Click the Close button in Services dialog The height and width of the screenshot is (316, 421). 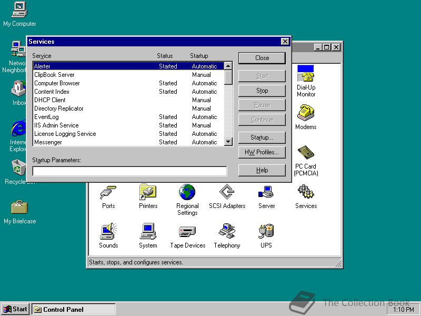tap(262, 58)
